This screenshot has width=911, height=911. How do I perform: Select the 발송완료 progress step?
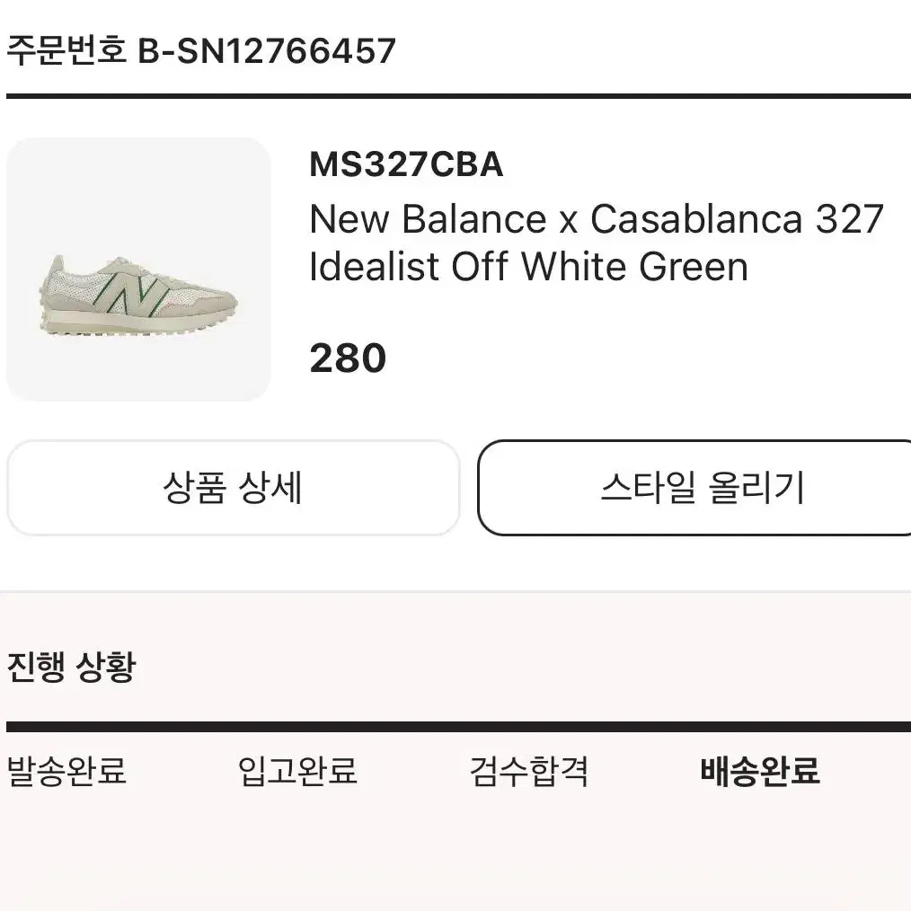66,771
